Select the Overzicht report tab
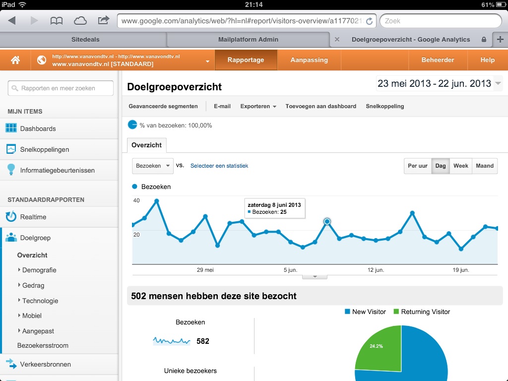This screenshot has height=381, width=508. [146, 145]
